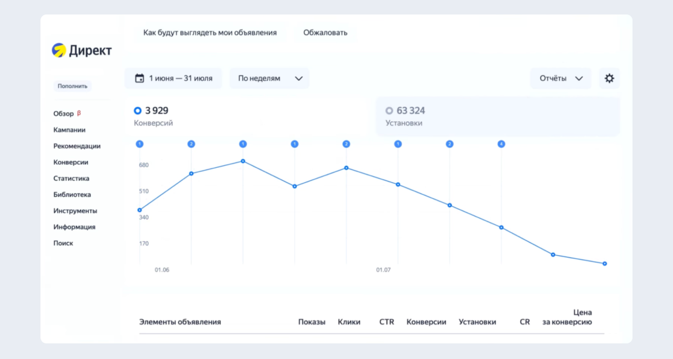673x359 pixels.
Task: Select the highest data point on the chart
Action: coord(243,161)
